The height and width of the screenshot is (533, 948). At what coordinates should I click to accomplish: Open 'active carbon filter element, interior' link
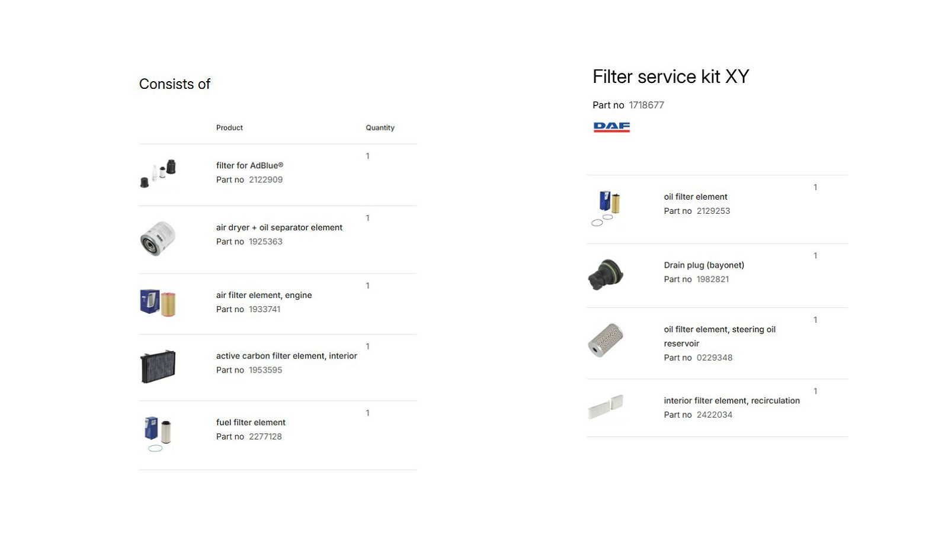pyautogui.click(x=287, y=356)
